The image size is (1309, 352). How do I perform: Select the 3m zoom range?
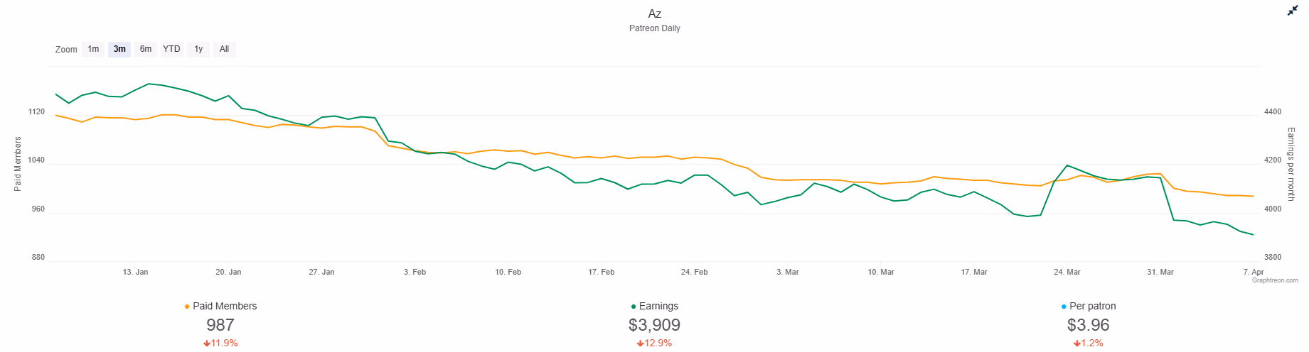(x=119, y=49)
